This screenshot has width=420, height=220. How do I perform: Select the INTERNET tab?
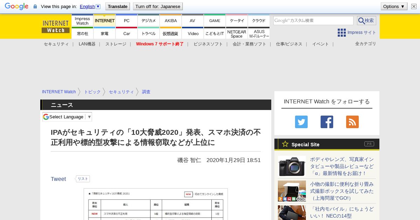click(x=105, y=21)
